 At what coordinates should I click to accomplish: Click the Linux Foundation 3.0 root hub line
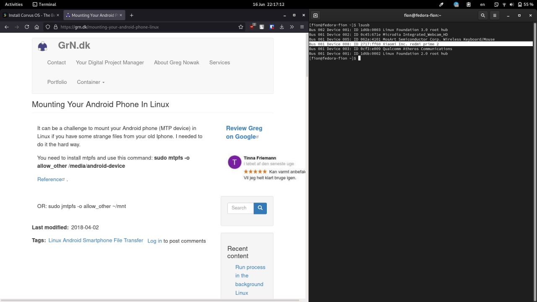[x=378, y=30]
